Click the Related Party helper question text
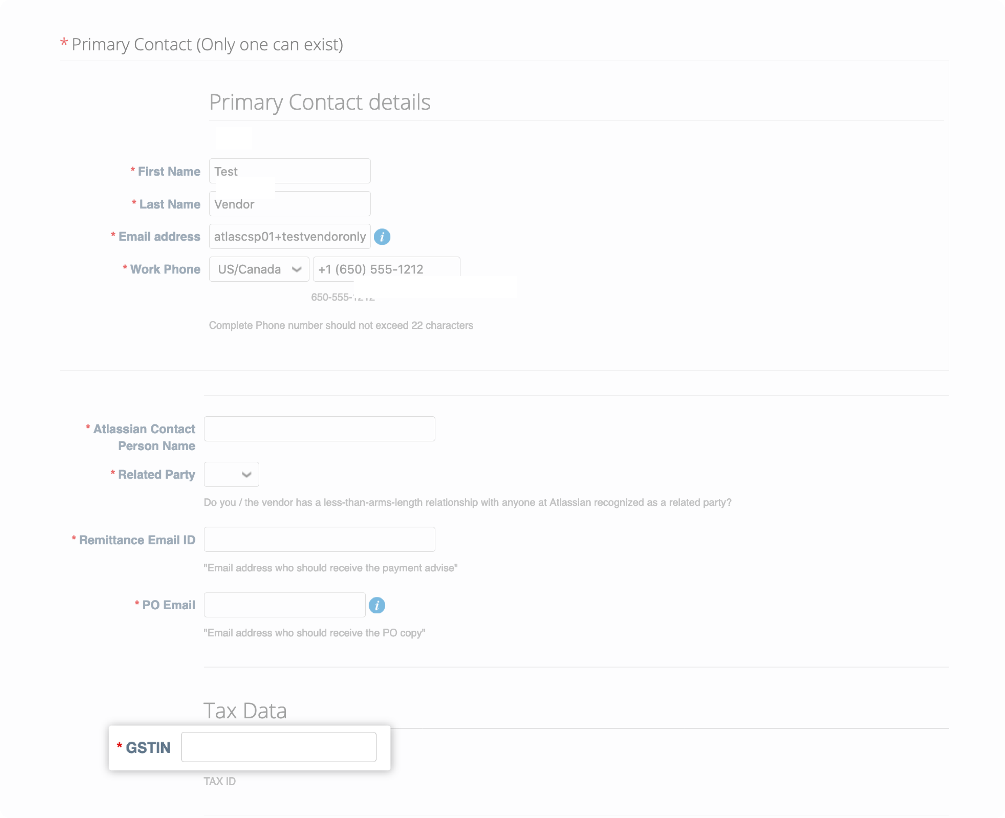Screen dimensions: 1005x818 (467, 502)
